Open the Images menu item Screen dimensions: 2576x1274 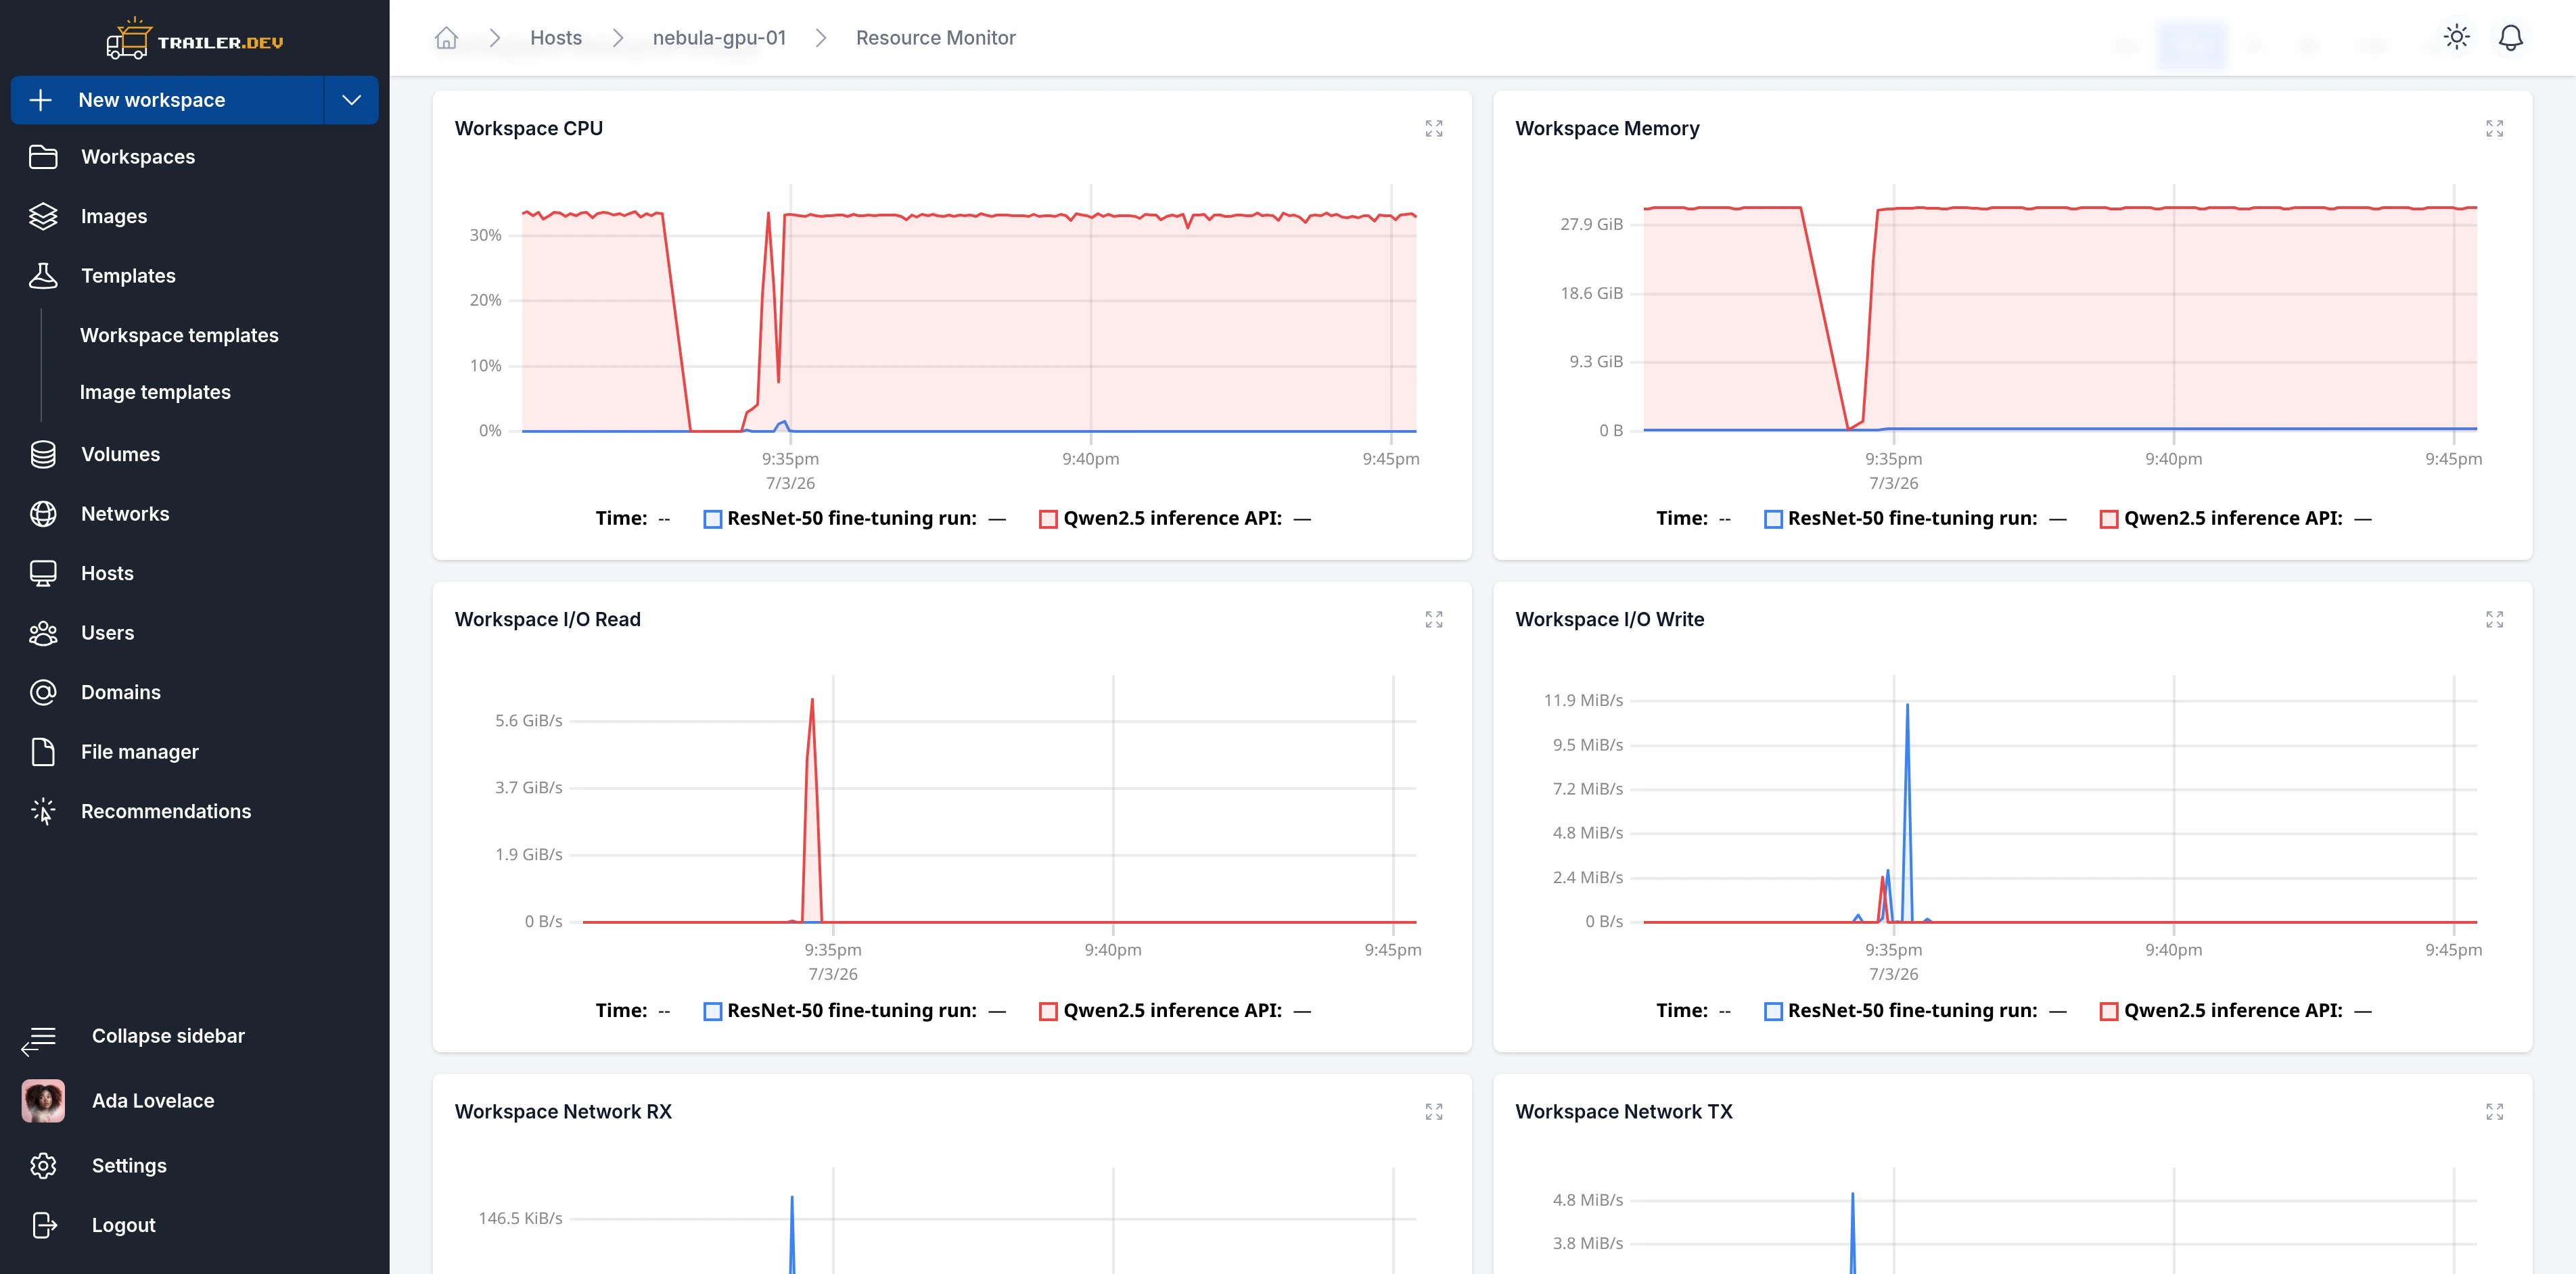195,216
